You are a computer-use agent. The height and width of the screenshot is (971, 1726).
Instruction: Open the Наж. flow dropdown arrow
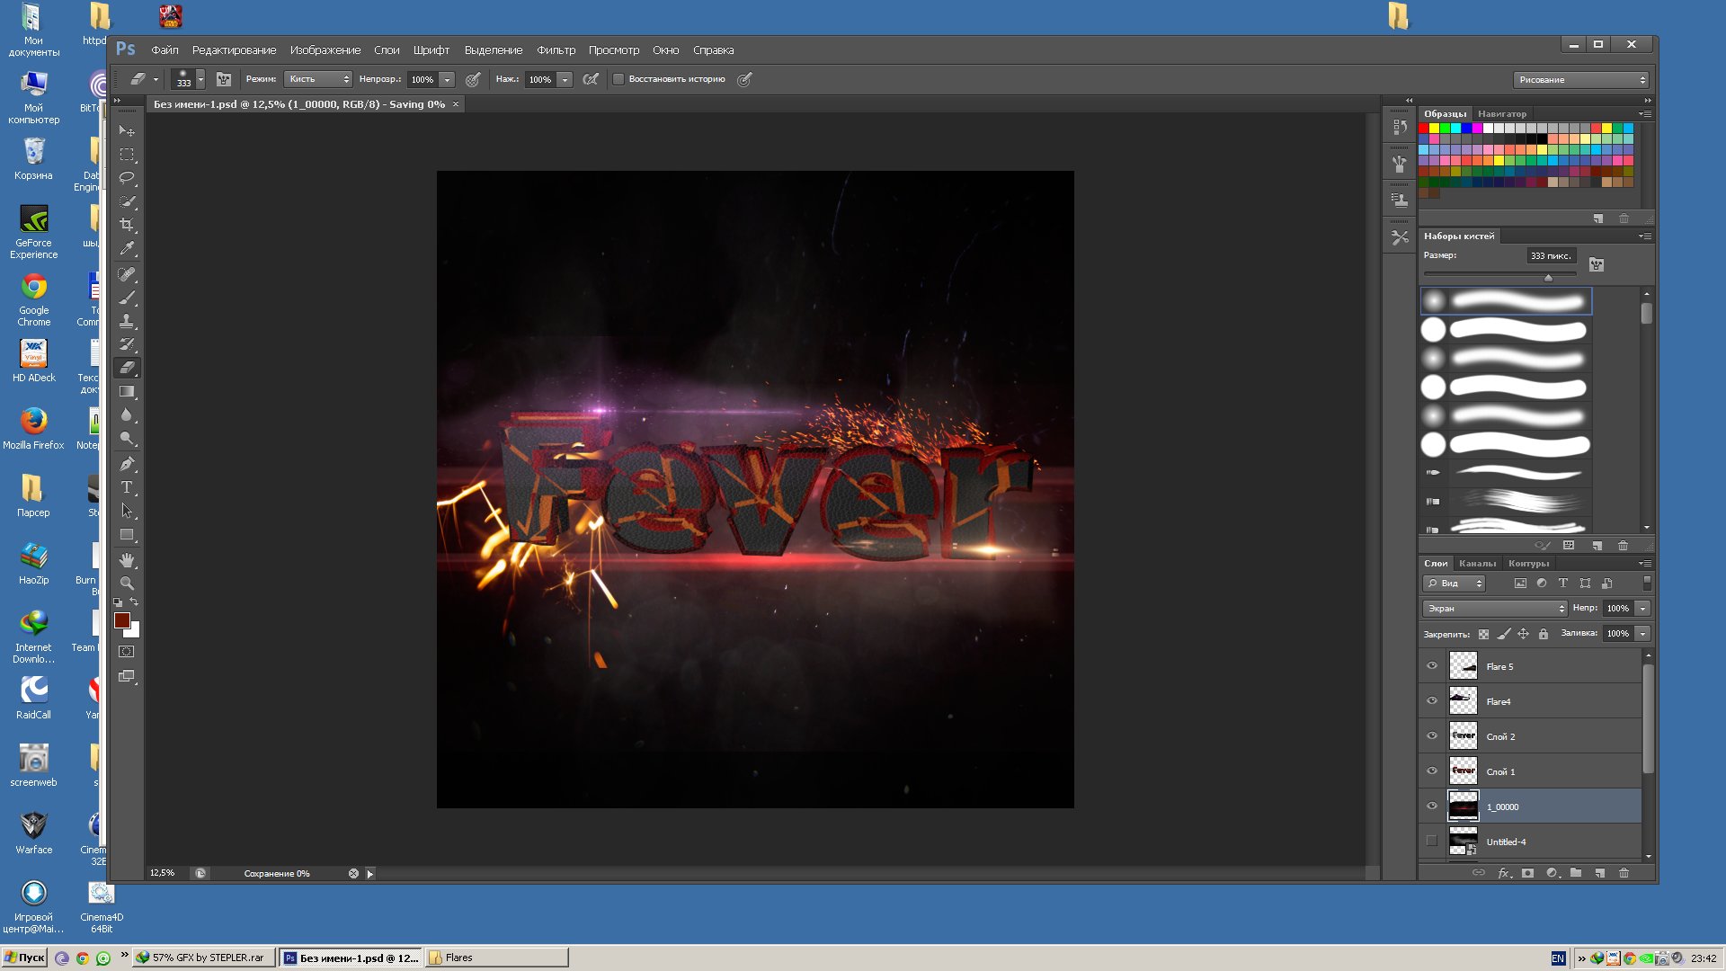[565, 79]
